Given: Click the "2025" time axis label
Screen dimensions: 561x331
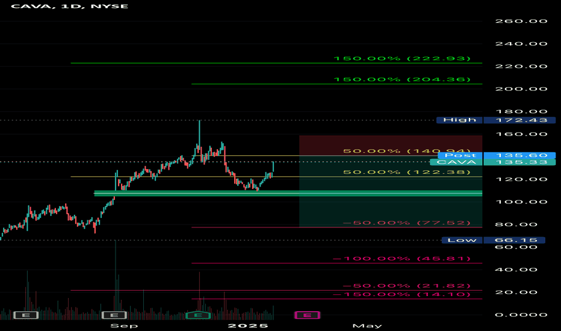Looking at the screenshot, I should pos(248,326).
